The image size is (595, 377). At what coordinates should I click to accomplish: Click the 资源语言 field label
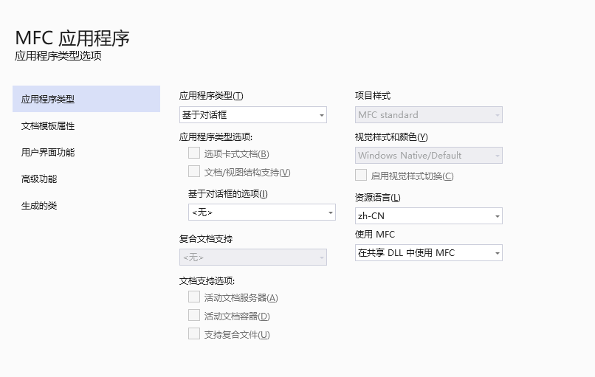[x=377, y=198]
